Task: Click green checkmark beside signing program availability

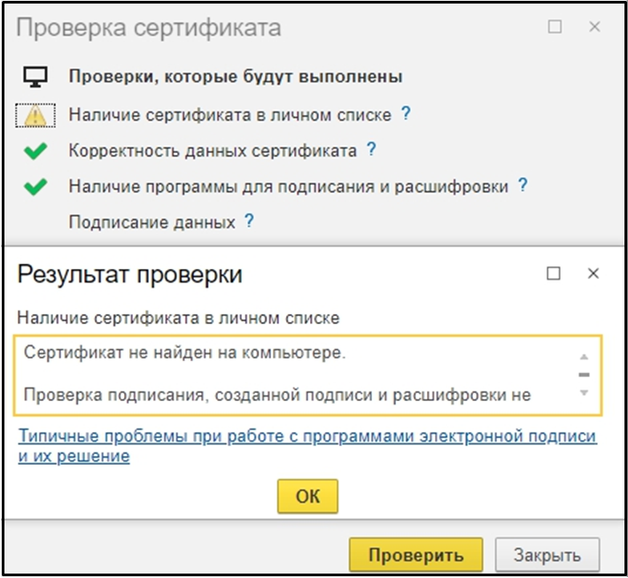Action: pos(35,188)
